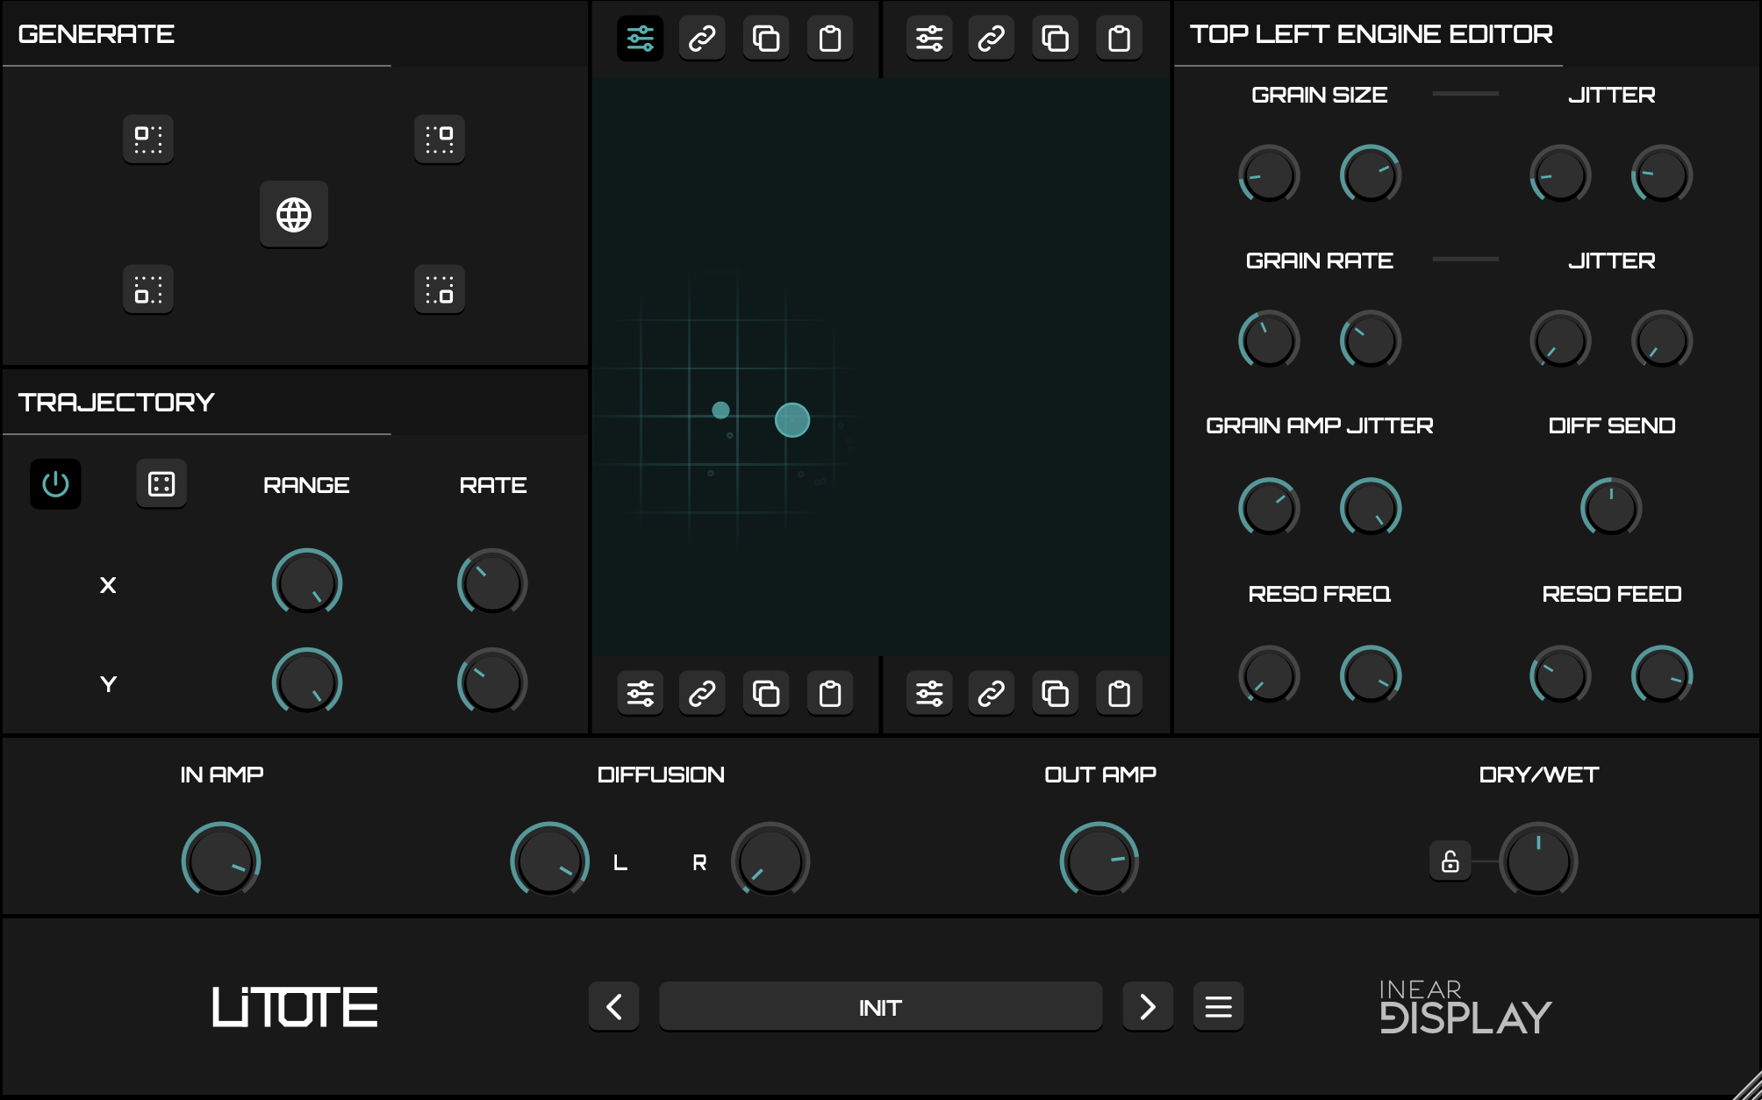This screenshot has height=1100, width=1762.
Task: Toggle link on the top-left engine
Action: point(702,39)
